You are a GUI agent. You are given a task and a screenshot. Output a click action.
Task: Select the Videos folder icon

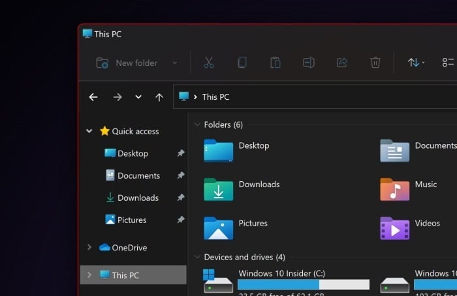394,228
